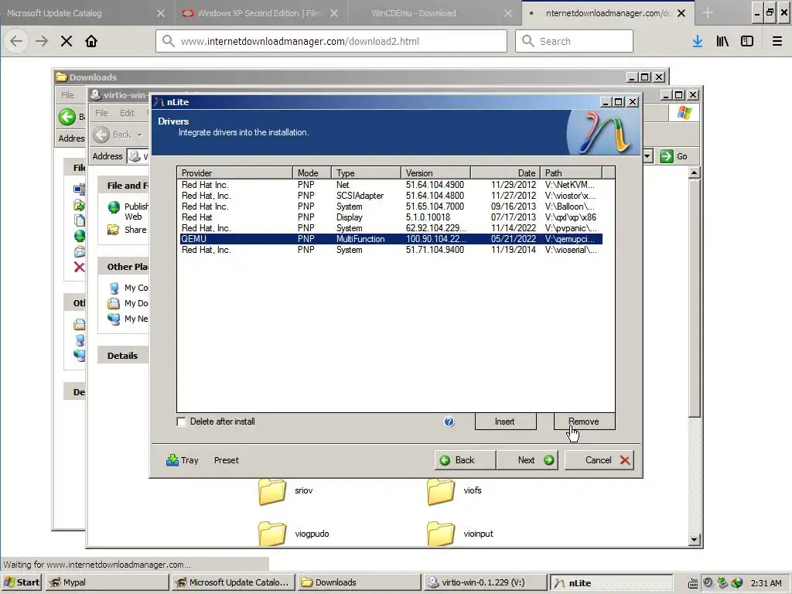Click scroll up arrow in virtio-win window

click(x=695, y=172)
